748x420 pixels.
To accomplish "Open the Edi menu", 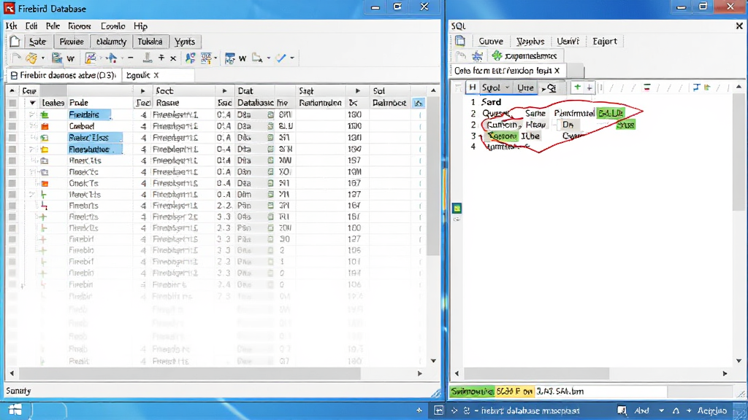I will (x=31, y=26).
